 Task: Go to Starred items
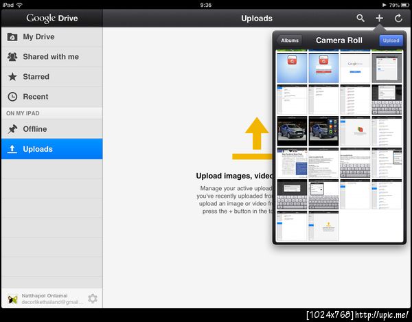point(51,77)
